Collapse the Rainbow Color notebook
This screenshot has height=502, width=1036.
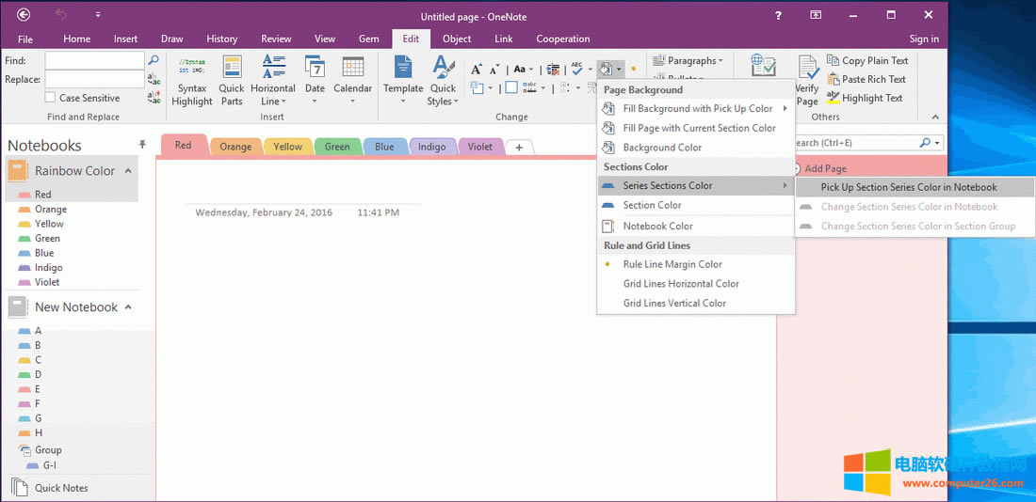128,171
